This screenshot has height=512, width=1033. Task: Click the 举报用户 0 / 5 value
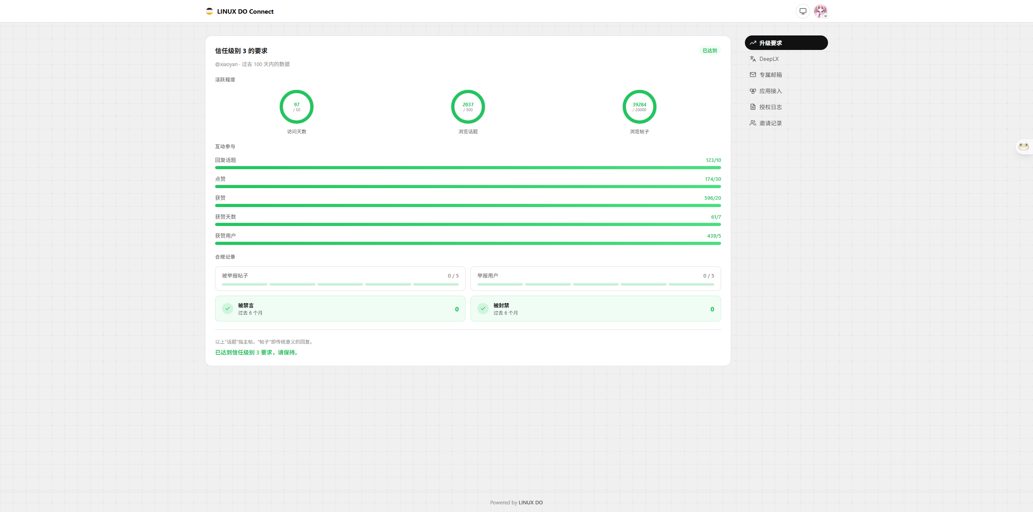[709, 276]
